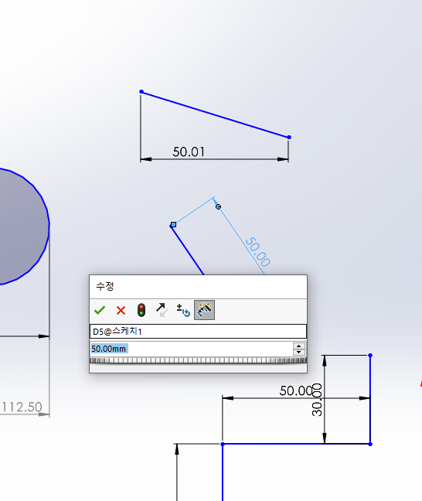Screen dimensions: 422x501
Task: Select the left endpoint of the slanted line
Action: 141,92
